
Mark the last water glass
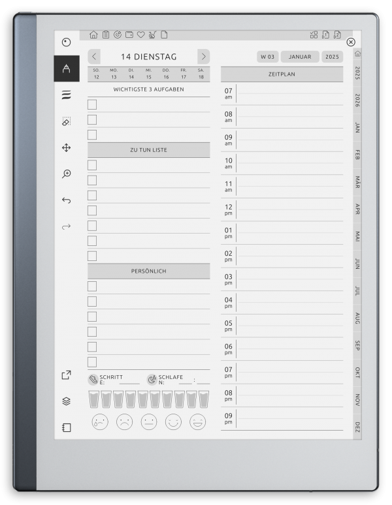204,399
